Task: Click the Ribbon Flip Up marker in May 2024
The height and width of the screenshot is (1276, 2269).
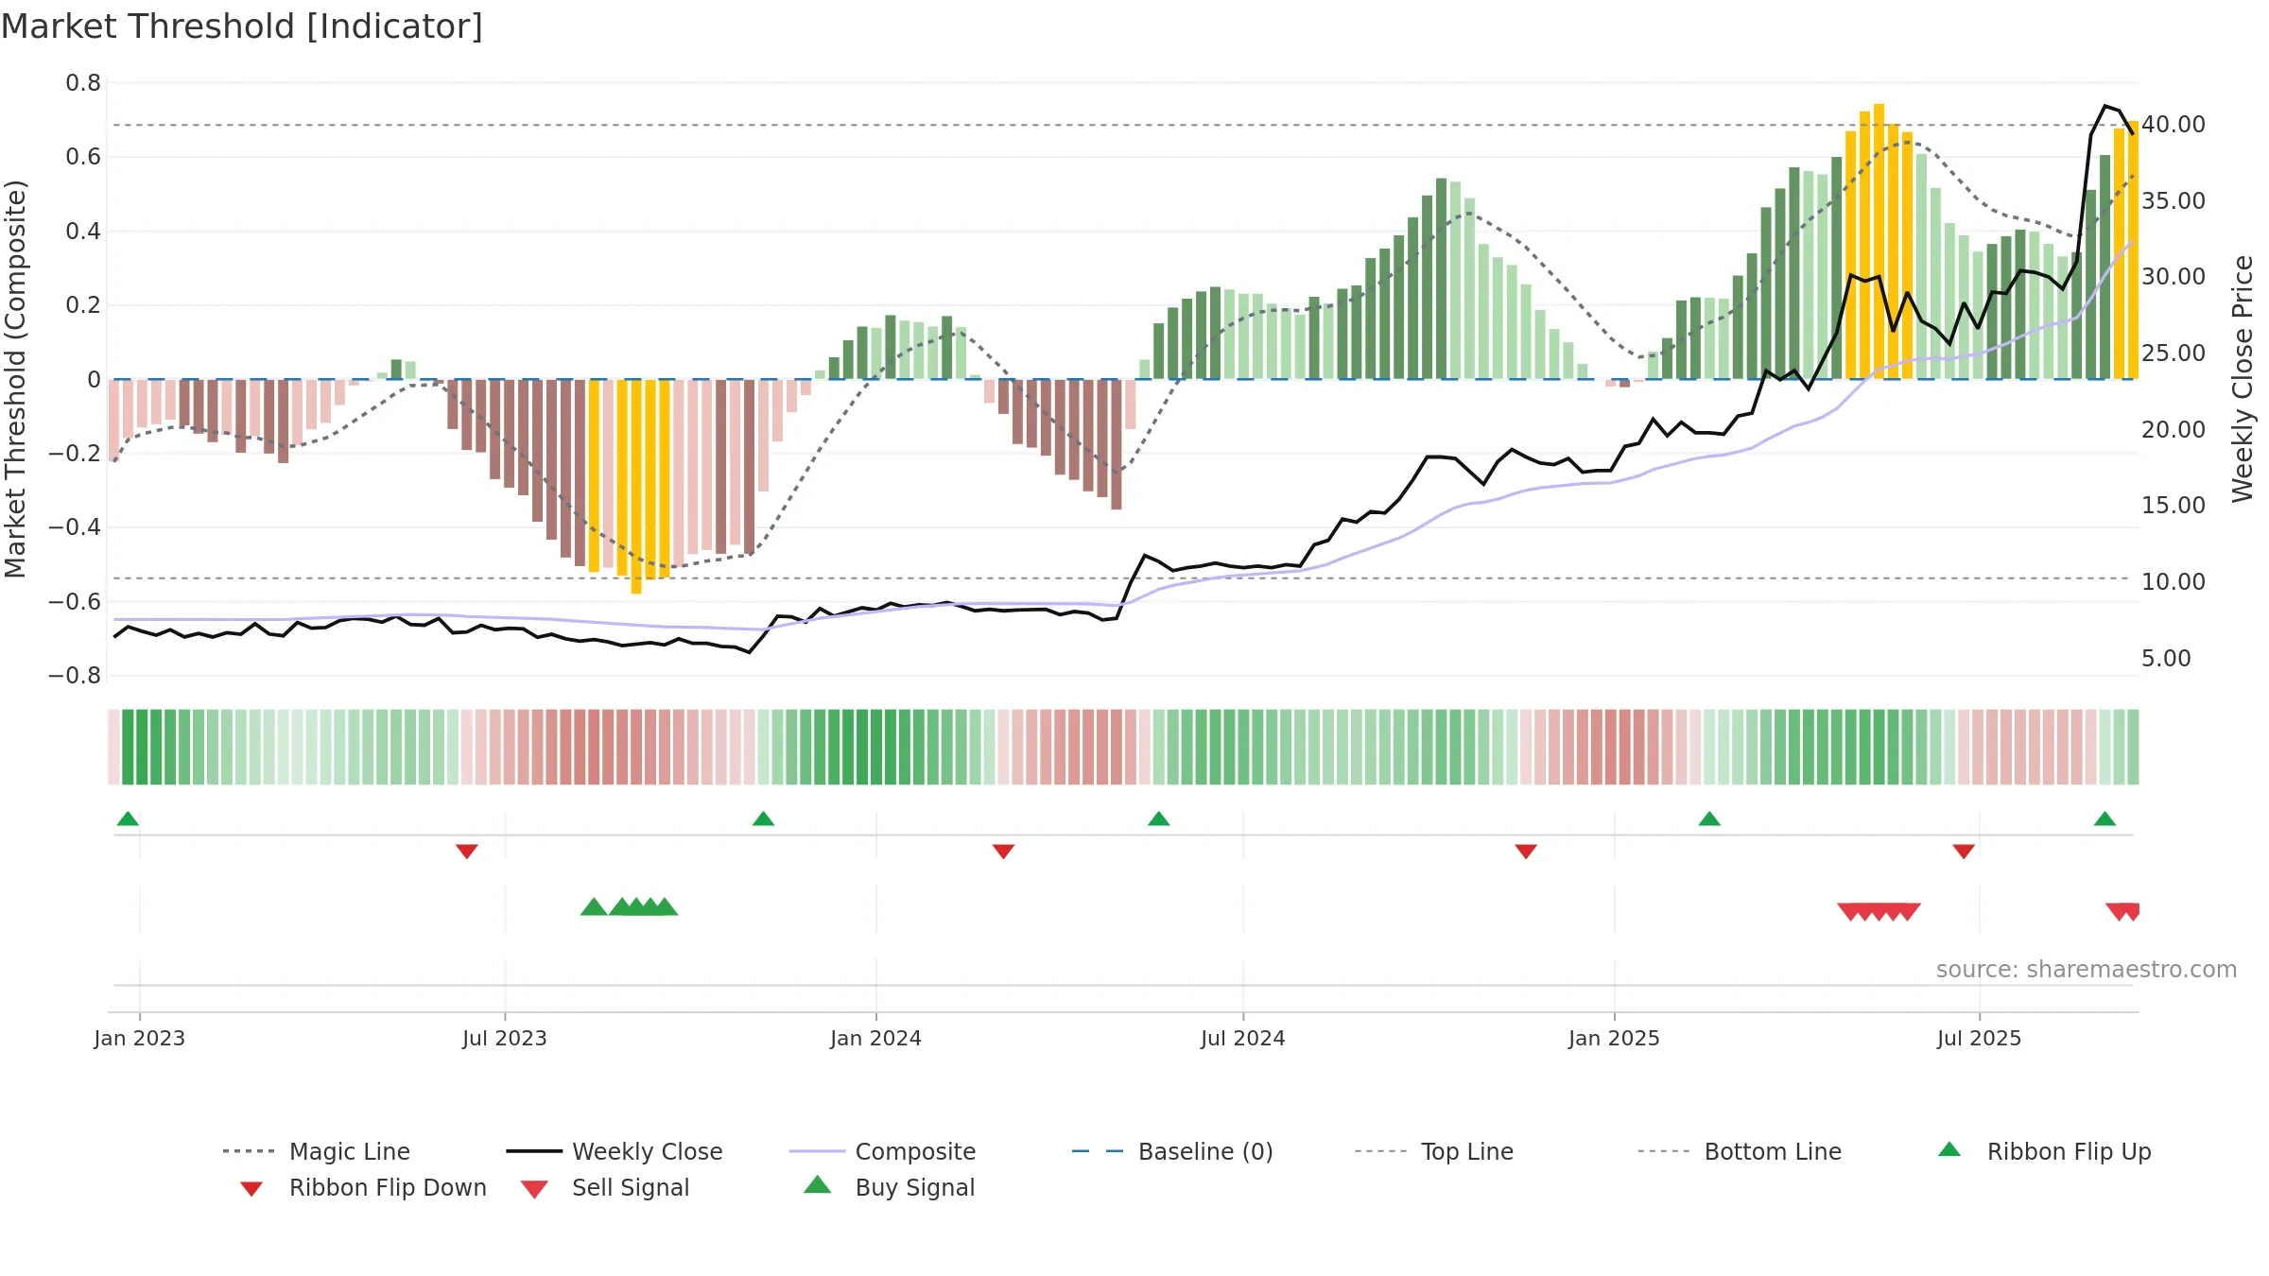Action: click(1159, 819)
